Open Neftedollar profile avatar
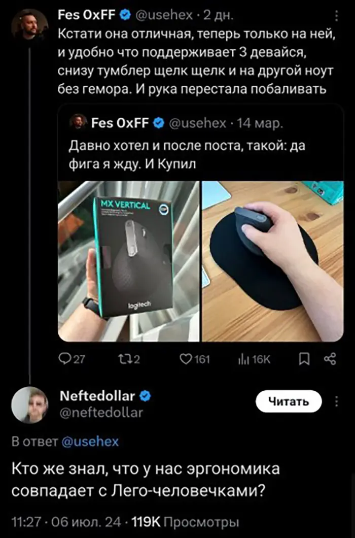The width and height of the screenshot is (355, 538). coord(30,405)
